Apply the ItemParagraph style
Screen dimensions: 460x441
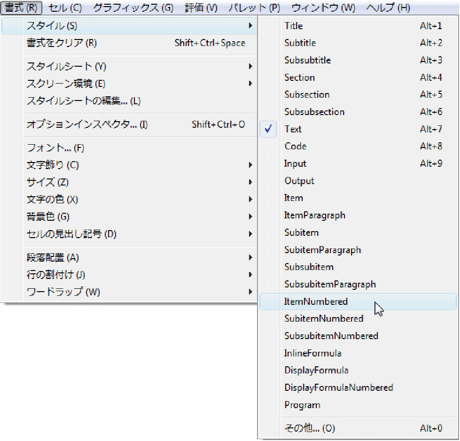click(358, 215)
